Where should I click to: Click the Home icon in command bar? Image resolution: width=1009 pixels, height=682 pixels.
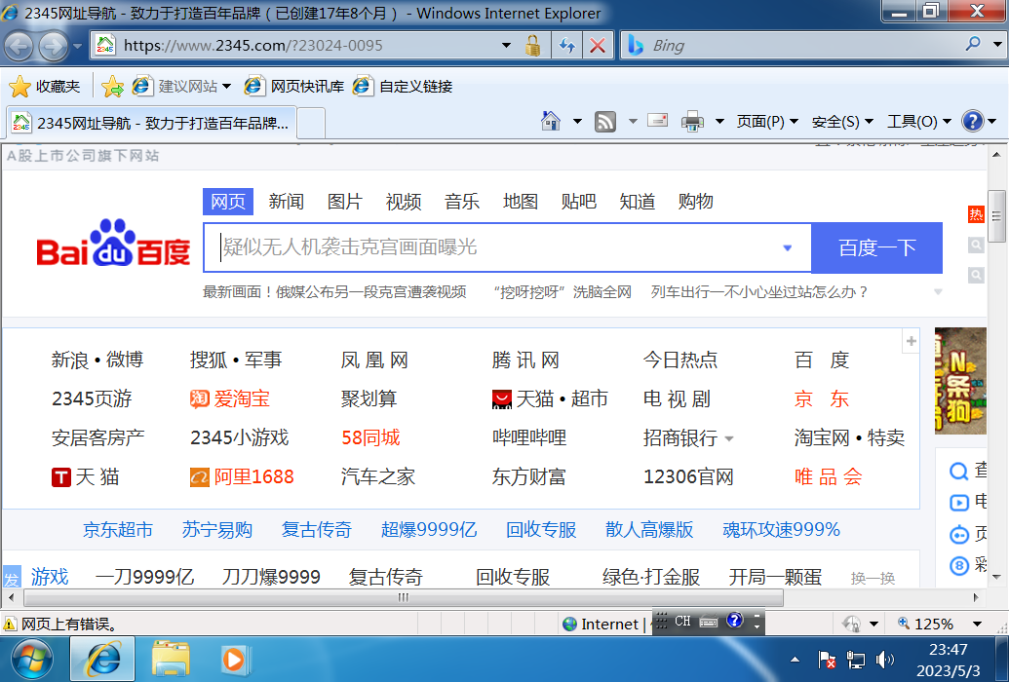click(551, 121)
